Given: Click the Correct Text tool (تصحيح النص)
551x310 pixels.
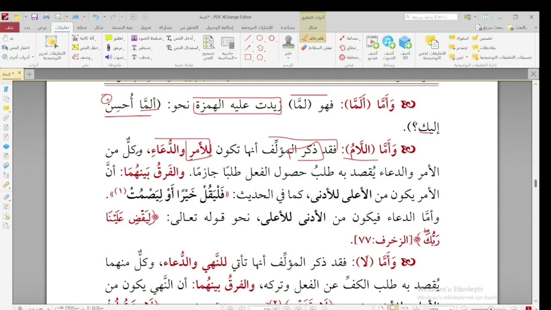Looking at the screenshot, I should (x=208, y=47).
